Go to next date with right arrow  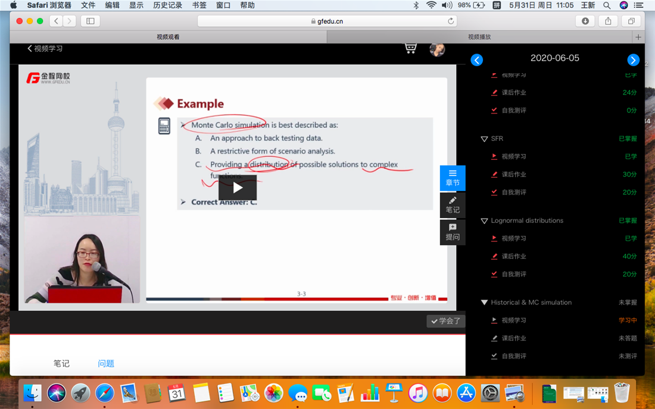pos(633,60)
